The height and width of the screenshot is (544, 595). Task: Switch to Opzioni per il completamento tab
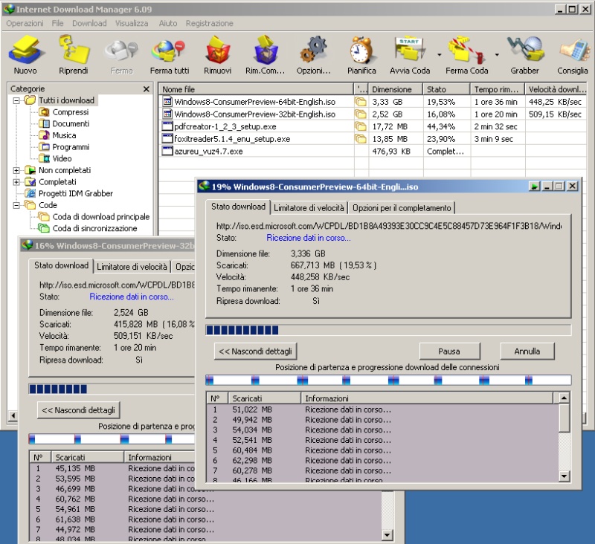pyautogui.click(x=402, y=207)
